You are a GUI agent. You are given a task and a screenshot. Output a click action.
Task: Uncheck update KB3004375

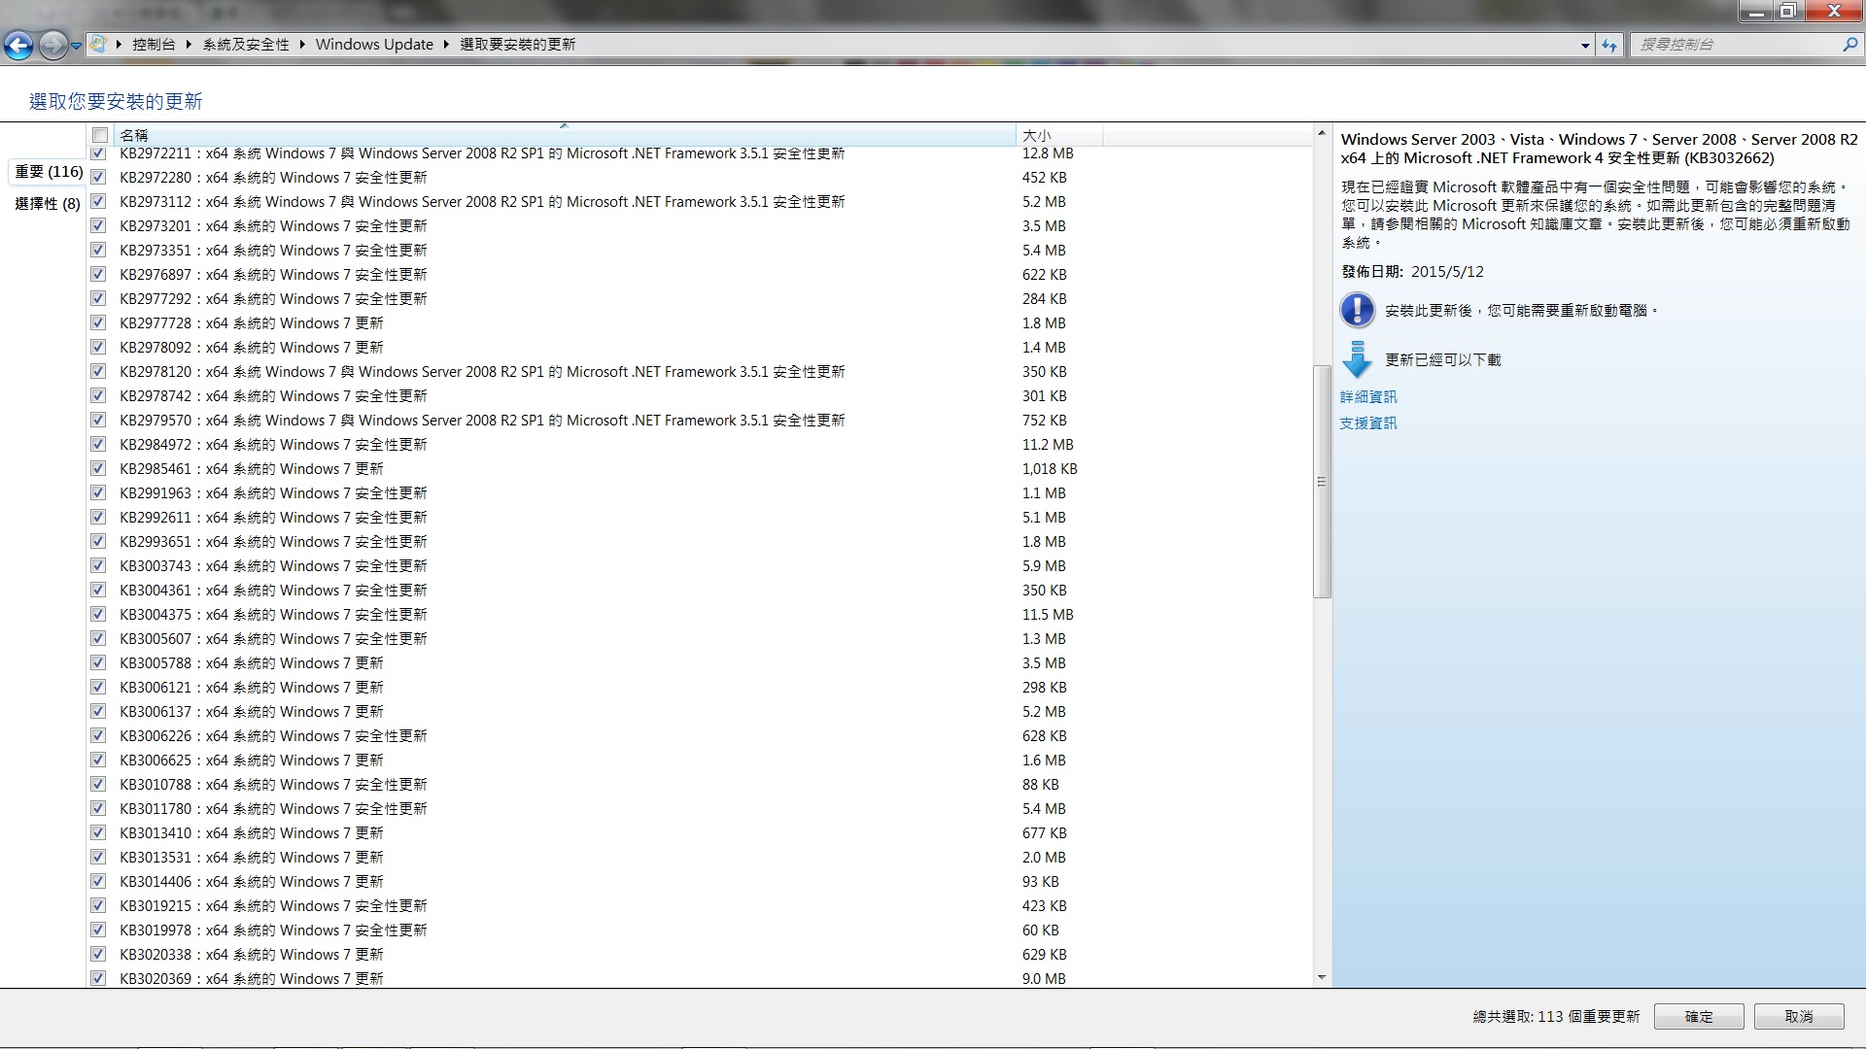[98, 614]
